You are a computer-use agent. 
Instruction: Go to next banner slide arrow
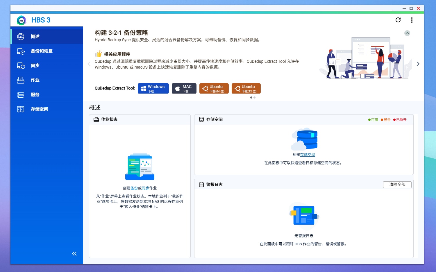tap(418, 64)
